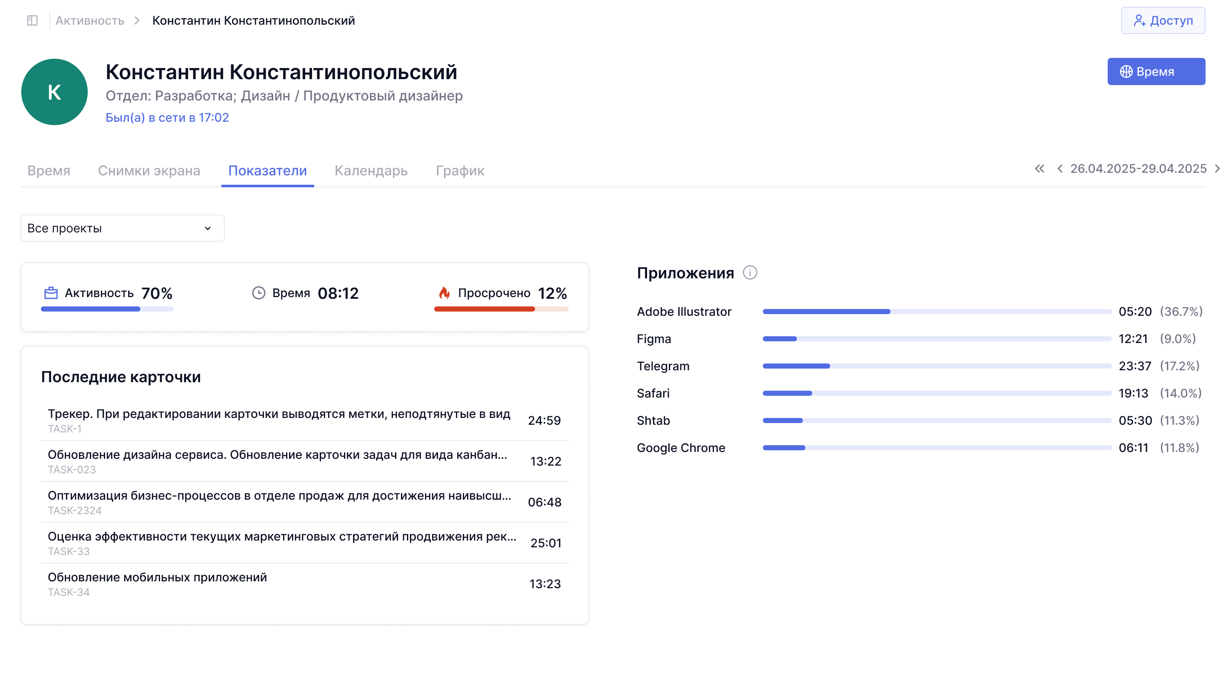
Task: Open the date range 26.04.2025-29.04.2025
Action: point(1138,169)
